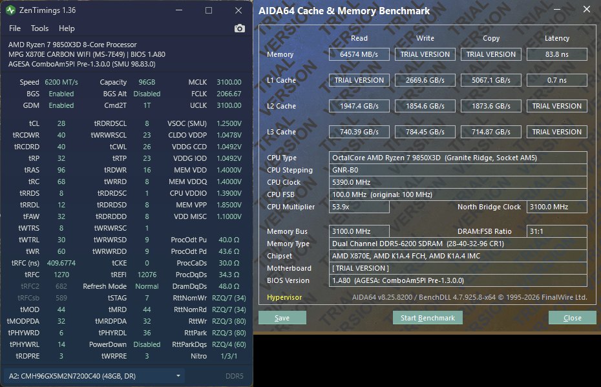Click tREFI value 12076

pyautogui.click(x=147, y=275)
